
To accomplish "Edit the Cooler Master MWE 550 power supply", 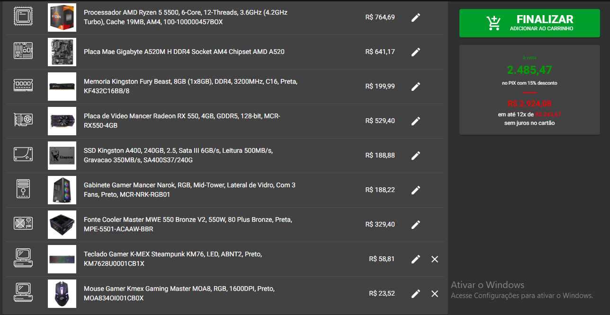I will click(x=416, y=225).
